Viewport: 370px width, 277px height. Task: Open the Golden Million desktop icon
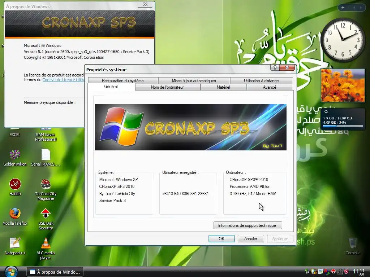pyautogui.click(x=14, y=158)
